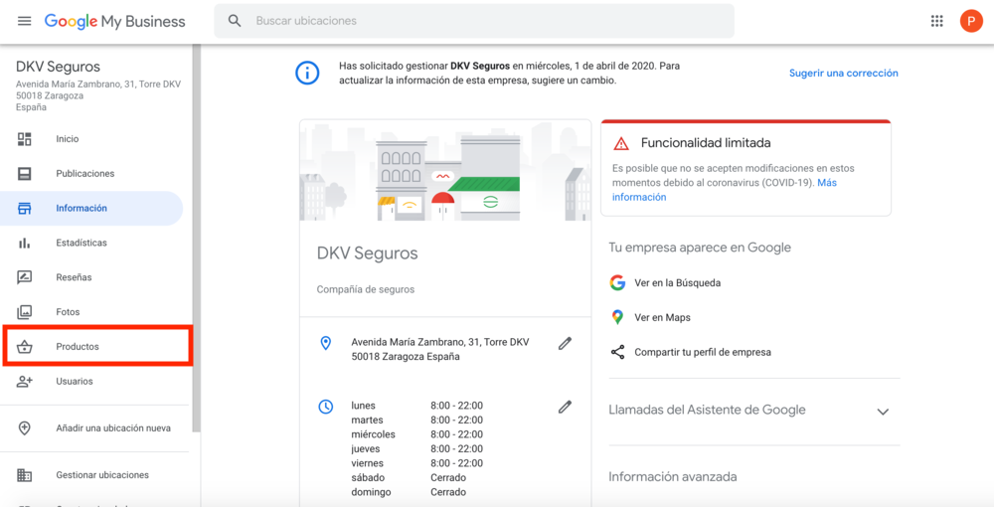Click the storefront illustration banner
This screenshot has width=994, height=507.
tap(445, 170)
